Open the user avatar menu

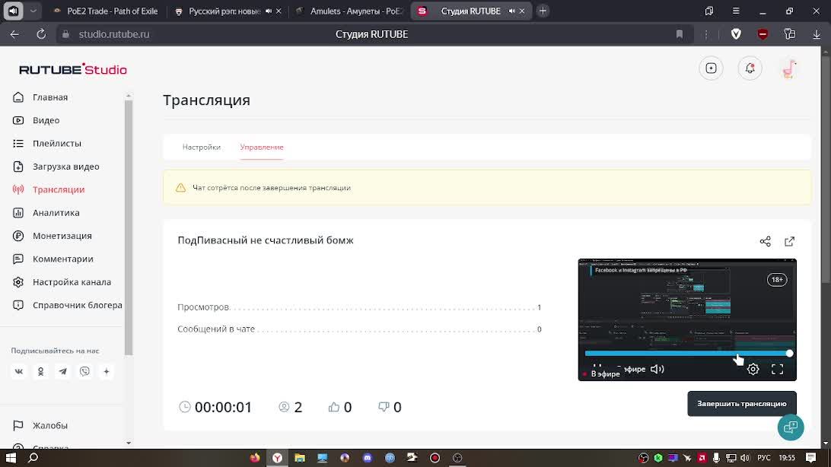[x=789, y=68]
